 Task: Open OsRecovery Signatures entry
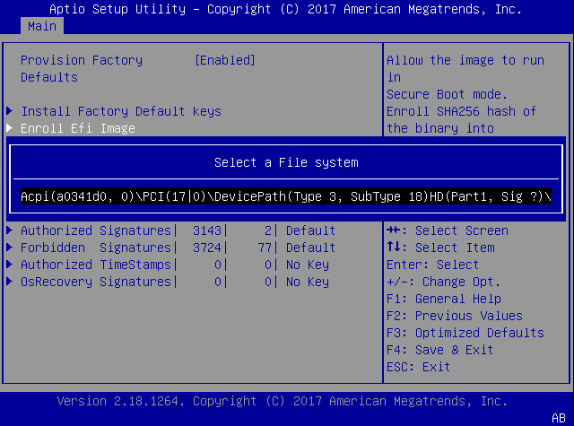[96, 282]
